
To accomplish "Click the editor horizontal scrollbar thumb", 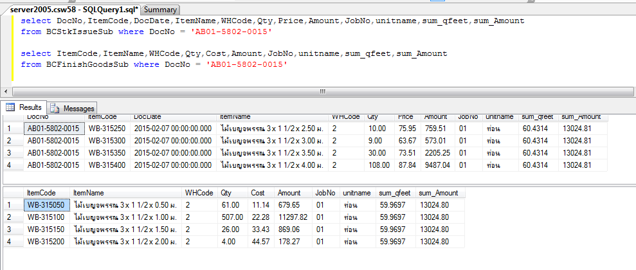I will pyautogui.click(x=322, y=91).
